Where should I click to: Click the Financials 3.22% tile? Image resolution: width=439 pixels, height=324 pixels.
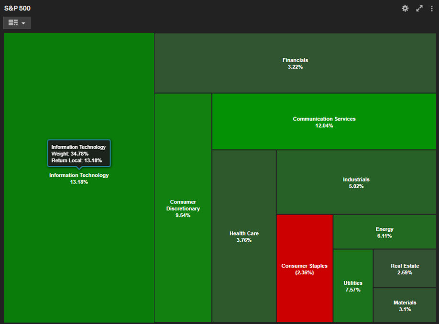(x=295, y=63)
